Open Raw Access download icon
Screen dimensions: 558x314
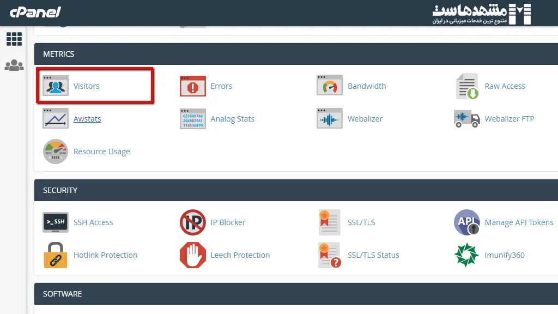(466, 86)
